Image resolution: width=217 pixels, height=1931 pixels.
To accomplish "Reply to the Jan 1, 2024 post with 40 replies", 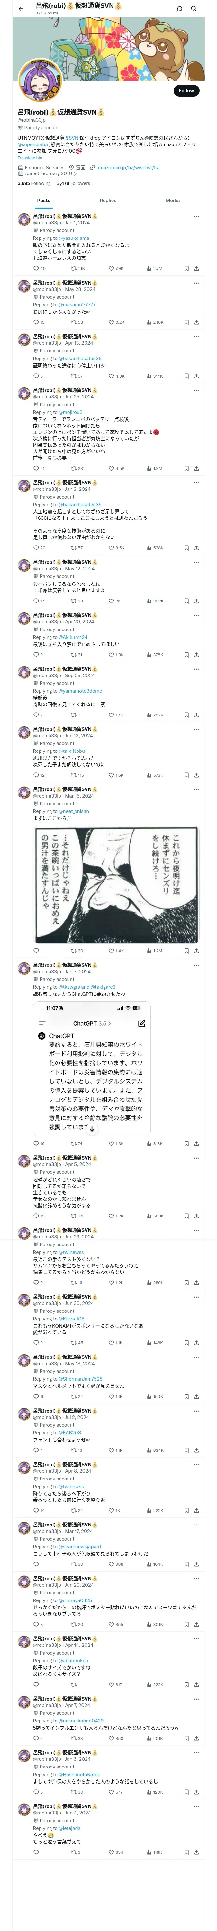I will pyautogui.click(x=40, y=268).
